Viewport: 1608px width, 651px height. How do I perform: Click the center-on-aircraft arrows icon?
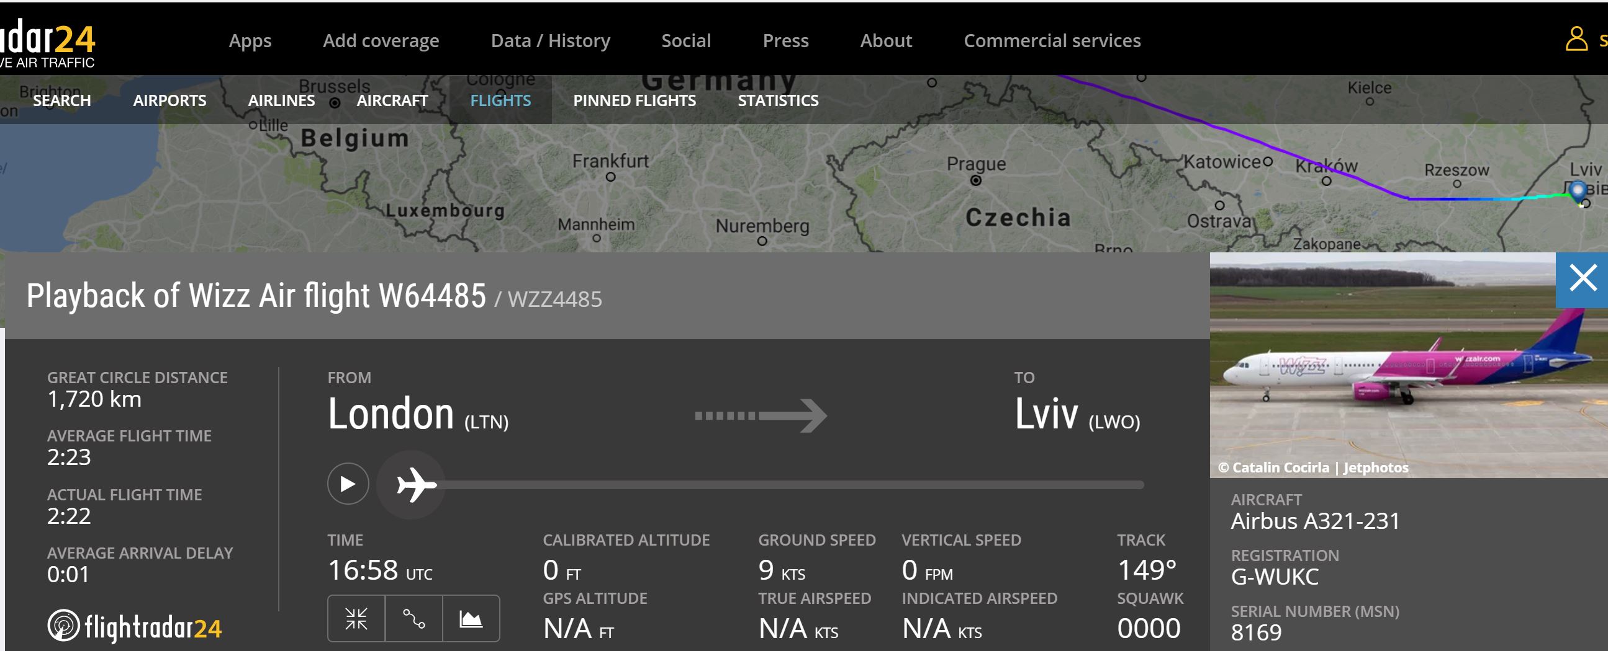click(356, 619)
